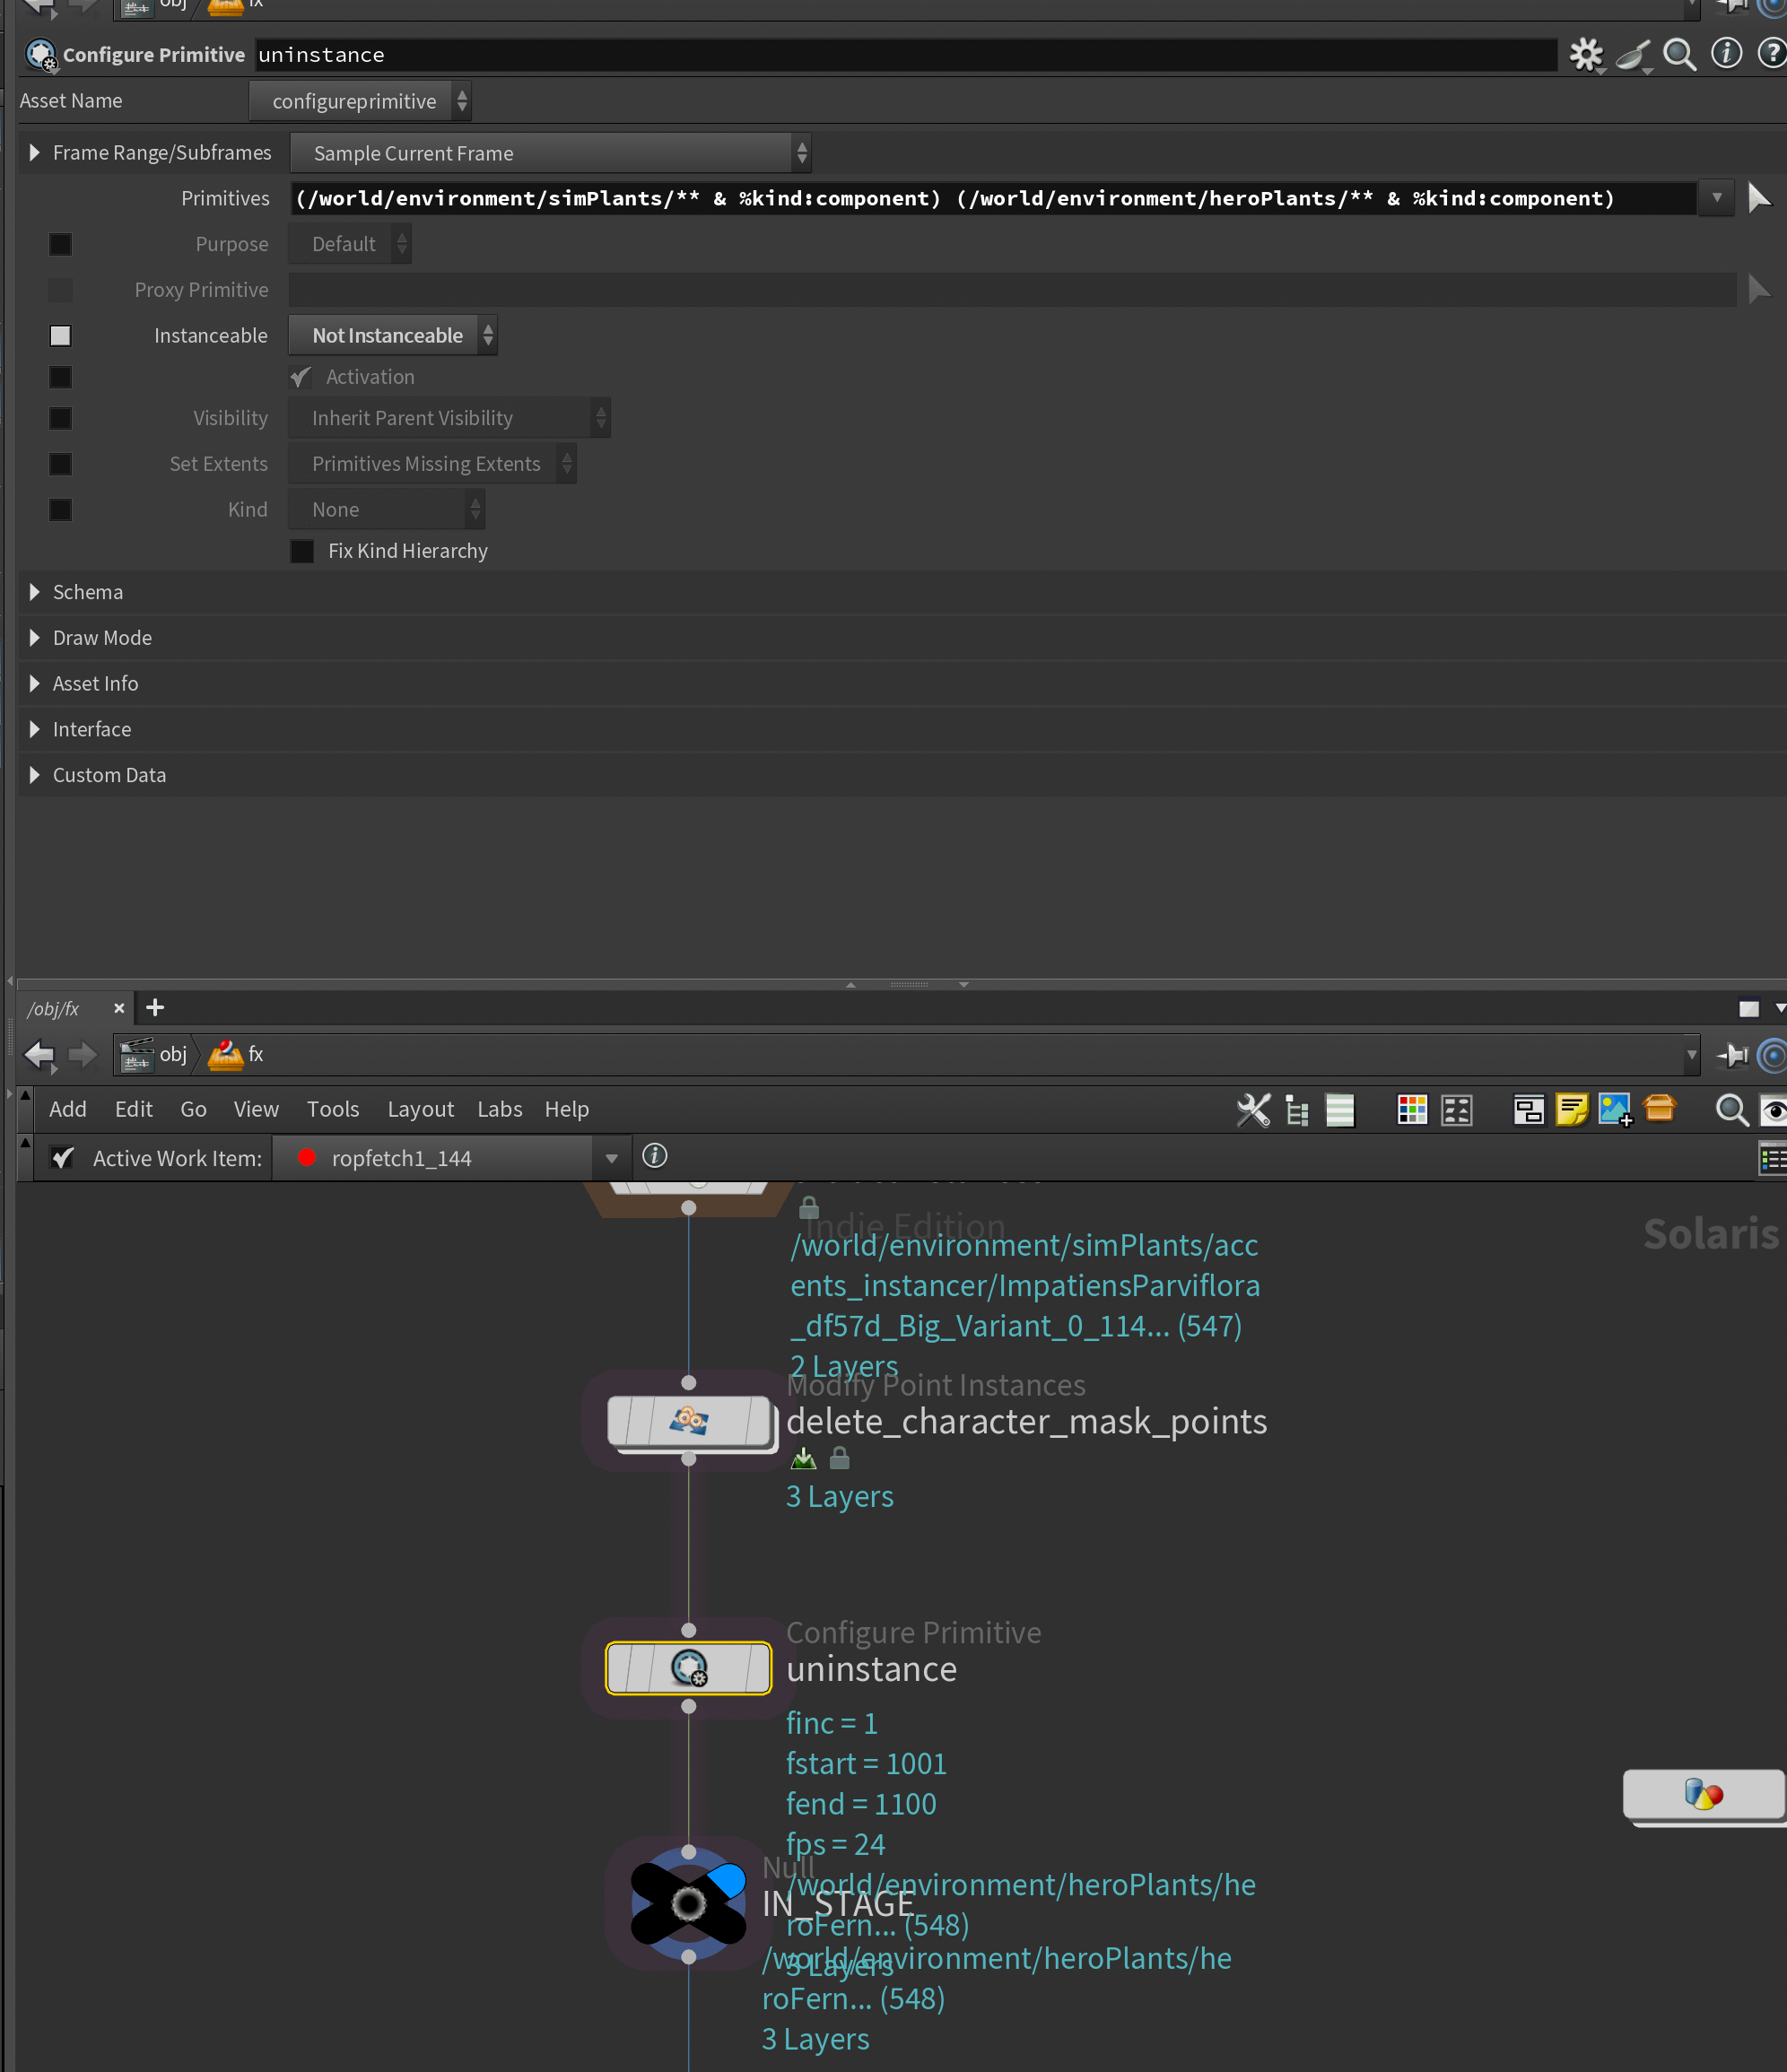Toggle the Active Work Item checkbox
This screenshot has height=2072, width=1787.
63,1157
